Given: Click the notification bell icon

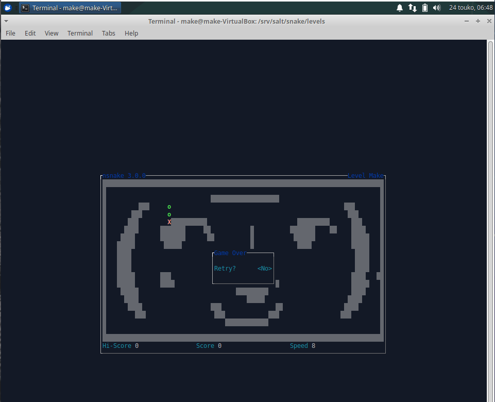Looking at the screenshot, I should tap(400, 8).
